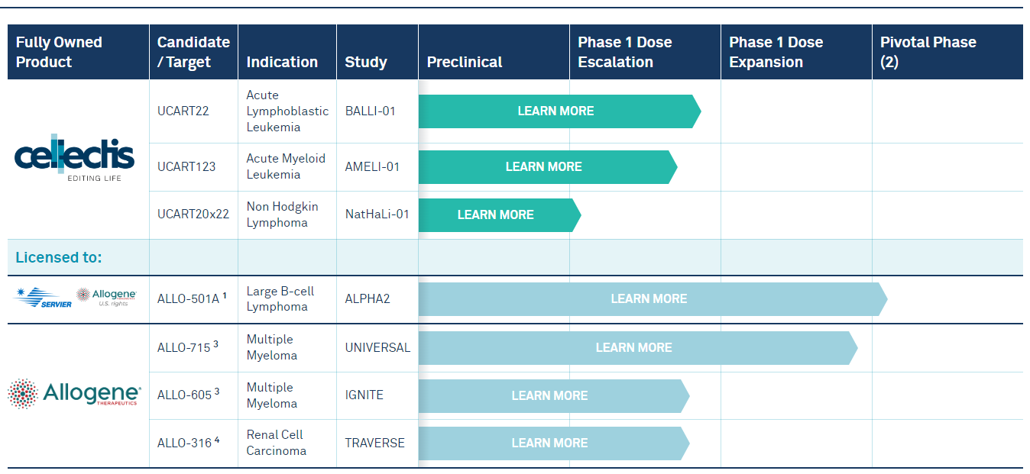Open Learn More for ALLO-501A ALPHA2
Screen dimensions: 1030x474
(649, 299)
